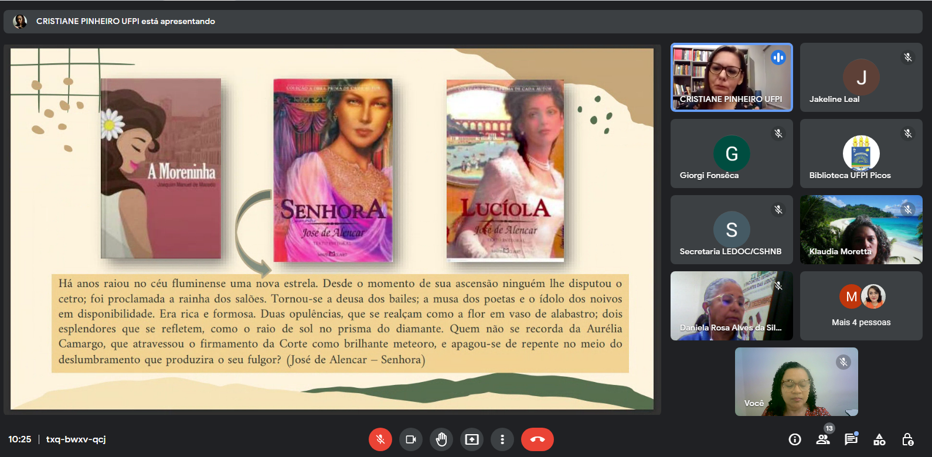The width and height of the screenshot is (932, 457).
Task: Click muted mic icon on your tile
Action: 843,362
